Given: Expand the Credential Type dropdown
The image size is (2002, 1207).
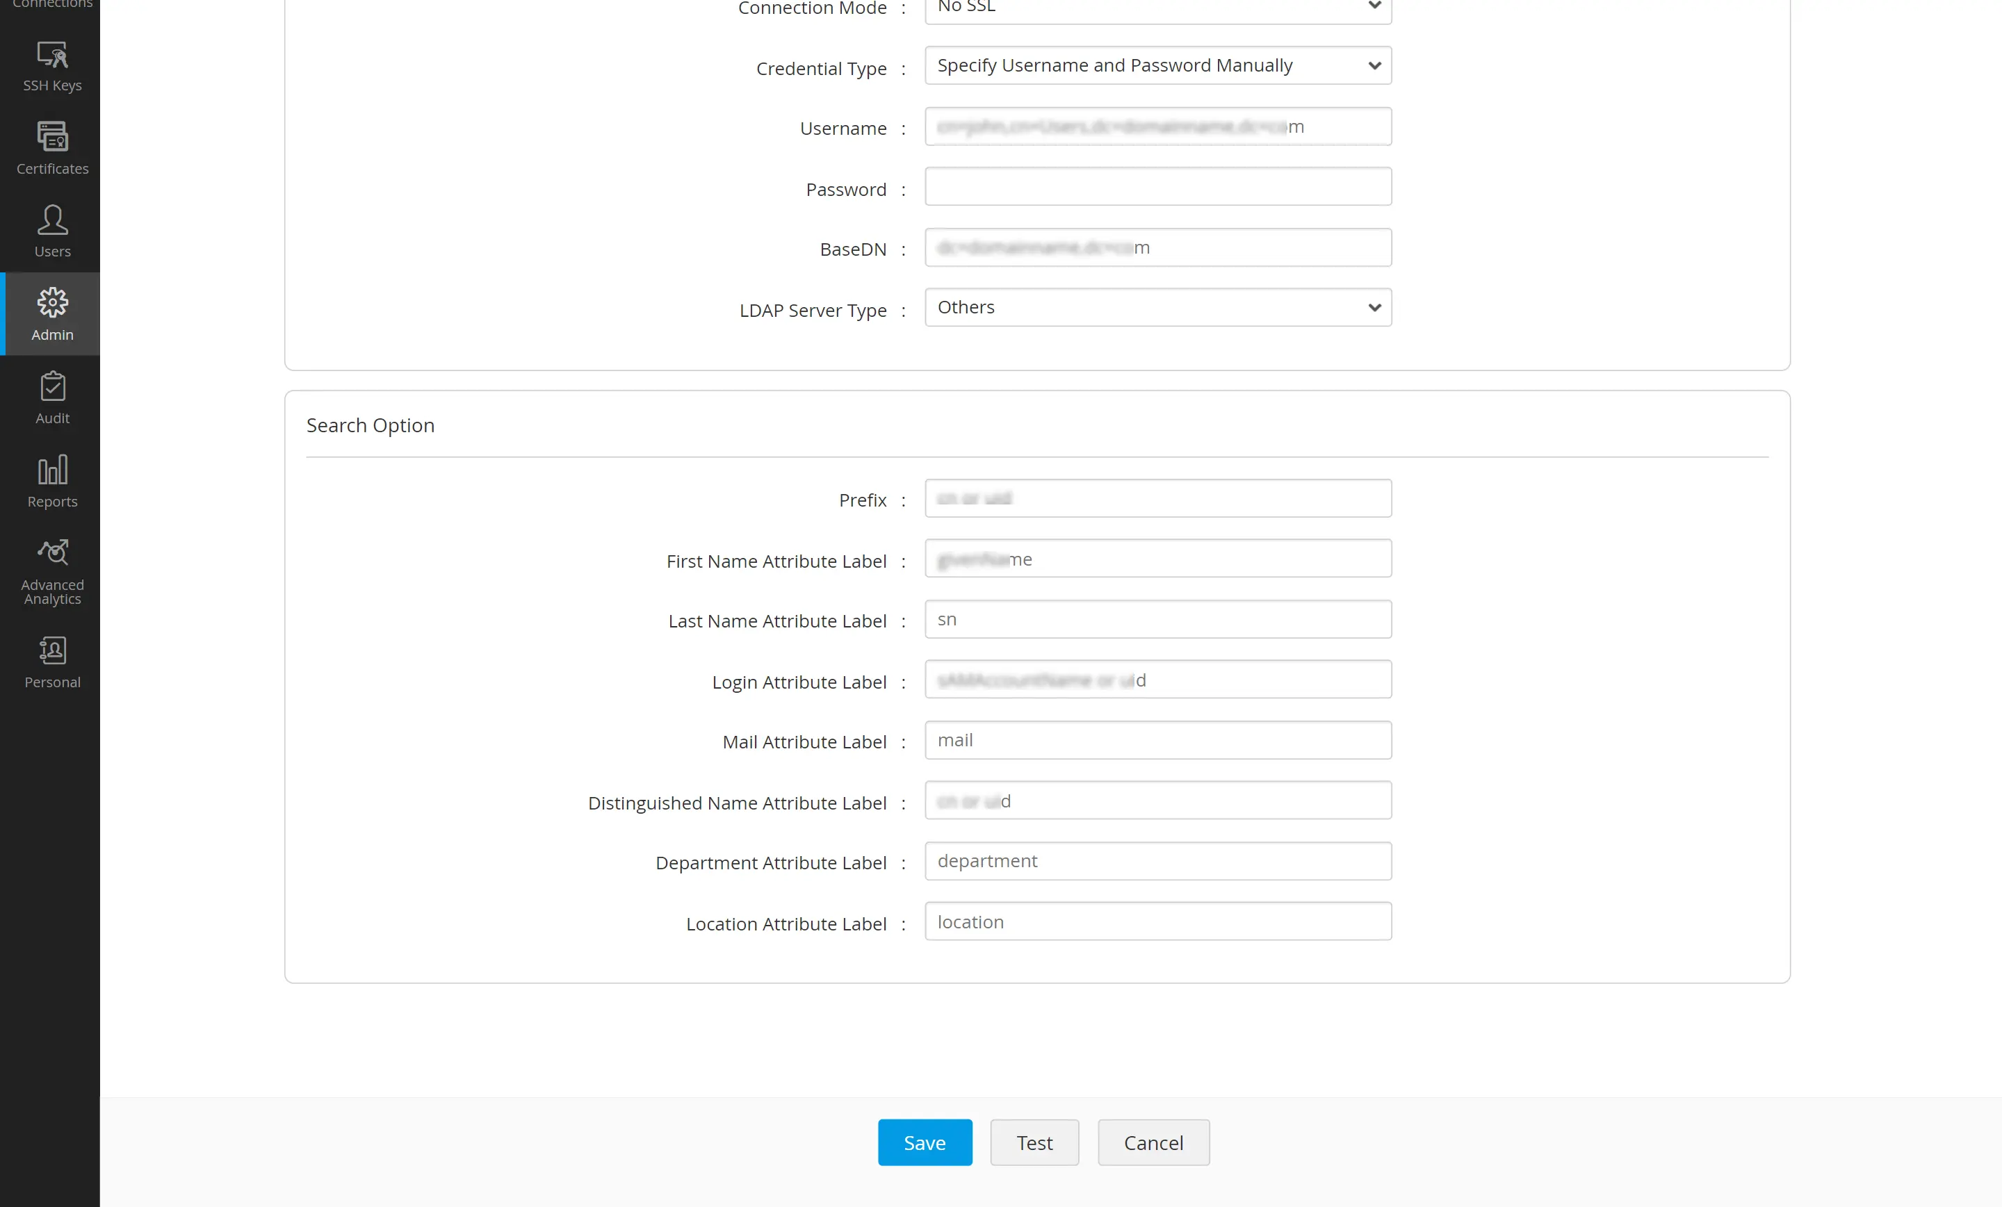Looking at the screenshot, I should pyautogui.click(x=1157, y=65).
